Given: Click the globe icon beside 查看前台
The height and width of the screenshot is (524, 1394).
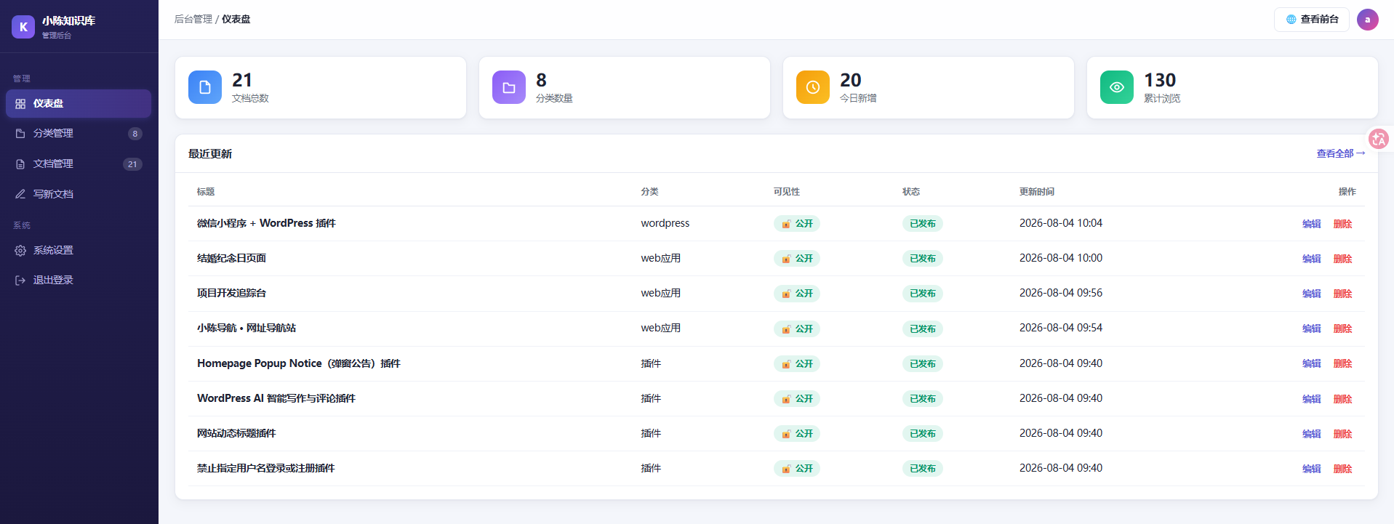Looking at the screenshot, I should [1291, 20].
